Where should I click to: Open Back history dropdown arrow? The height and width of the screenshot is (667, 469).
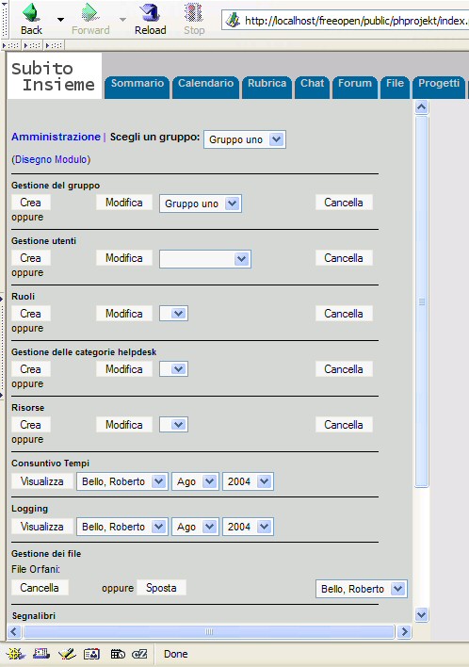tap(61, 19)
